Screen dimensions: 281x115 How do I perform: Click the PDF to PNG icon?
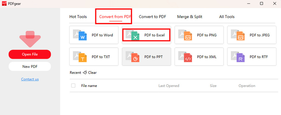coord(185,35)
